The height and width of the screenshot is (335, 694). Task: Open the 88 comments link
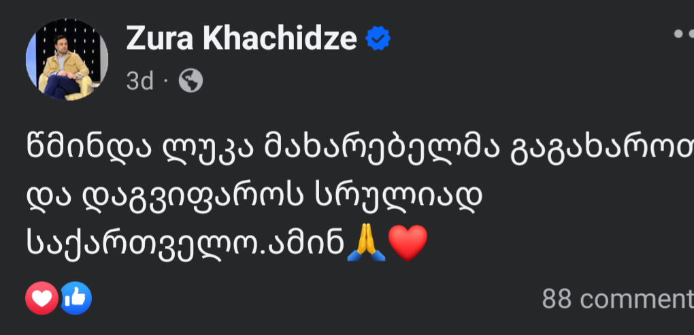click(617, 299)
